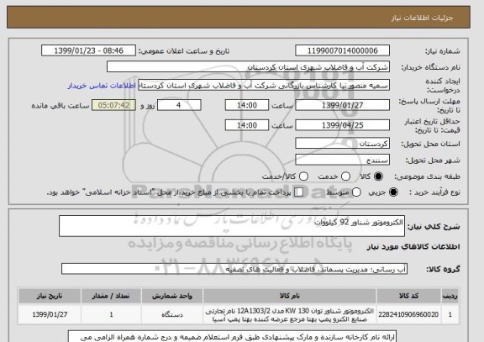Image resolution: width=484 pixels, height=342 pixels.
Task: Click the delivery province field کردستان
Action: pyautogui.click(x=342, y=143)
